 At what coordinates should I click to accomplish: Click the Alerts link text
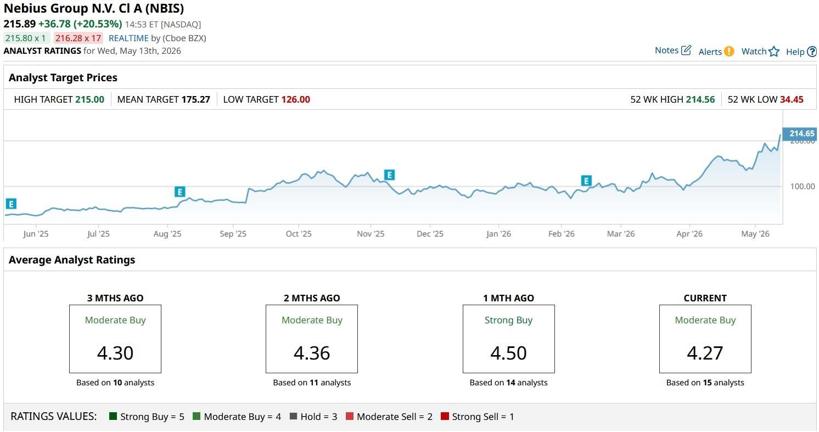click(x=710, y=52)
